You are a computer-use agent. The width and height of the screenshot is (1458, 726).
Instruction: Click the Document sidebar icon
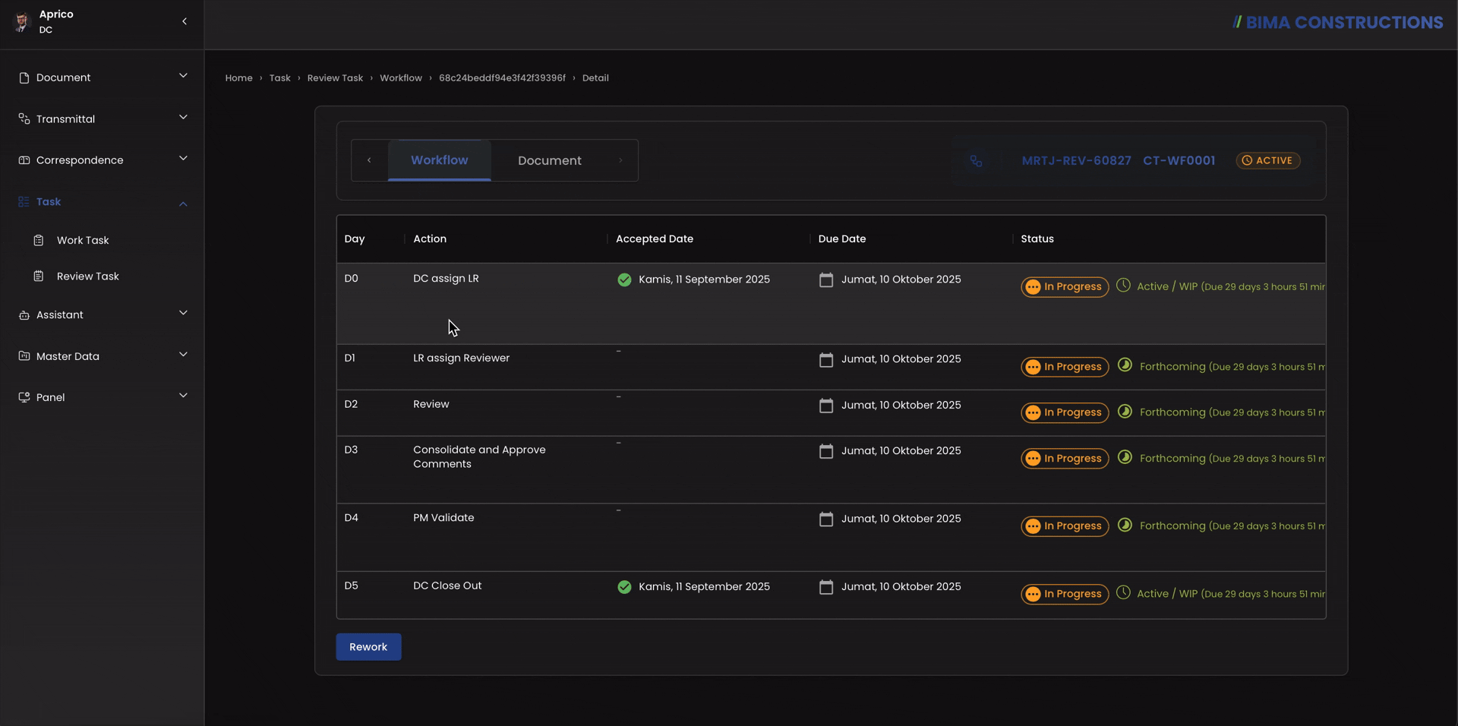24,78
